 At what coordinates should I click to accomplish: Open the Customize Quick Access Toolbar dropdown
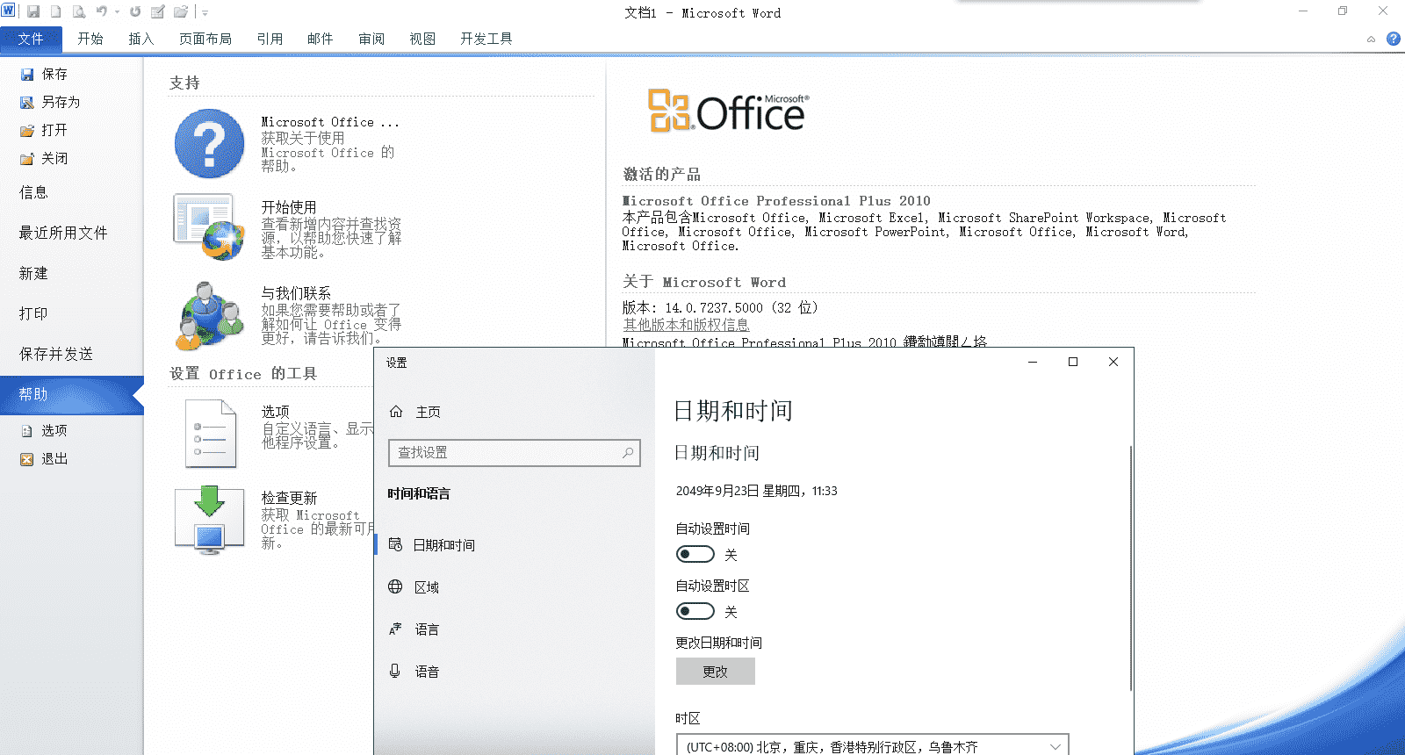coord(205,13)
